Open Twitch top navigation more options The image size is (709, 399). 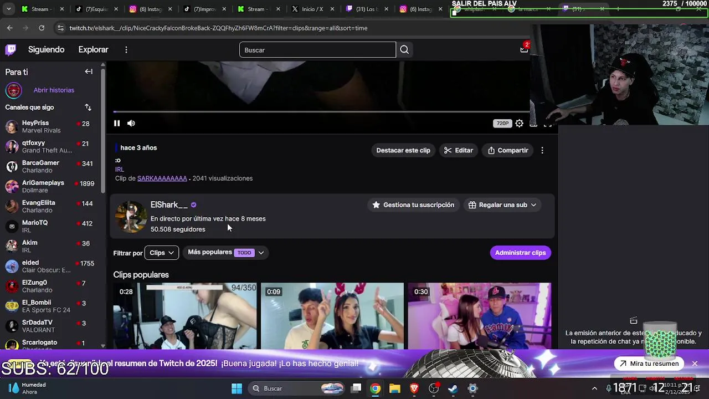[126, 50]
